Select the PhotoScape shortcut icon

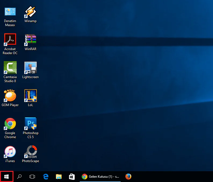pos(31,152)
